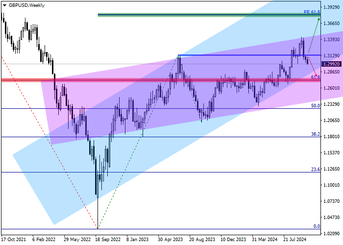Click the GBPUSD,Weekly chart title

26,5
